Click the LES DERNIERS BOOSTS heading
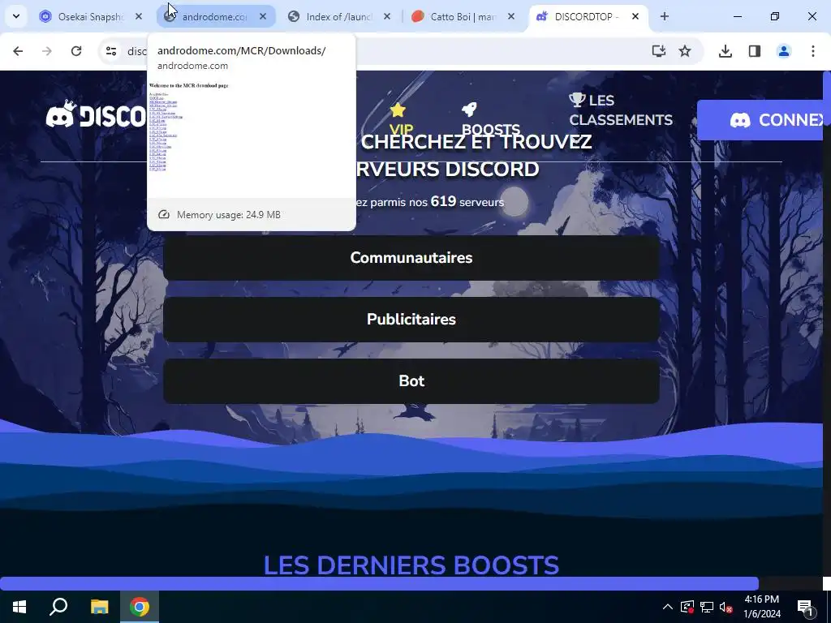The image size is (831, 623). (411, 565)
